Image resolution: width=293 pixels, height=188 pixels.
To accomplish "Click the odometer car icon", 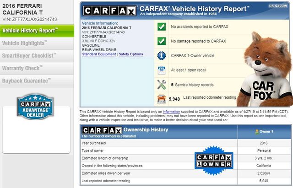I will point(161,98).
